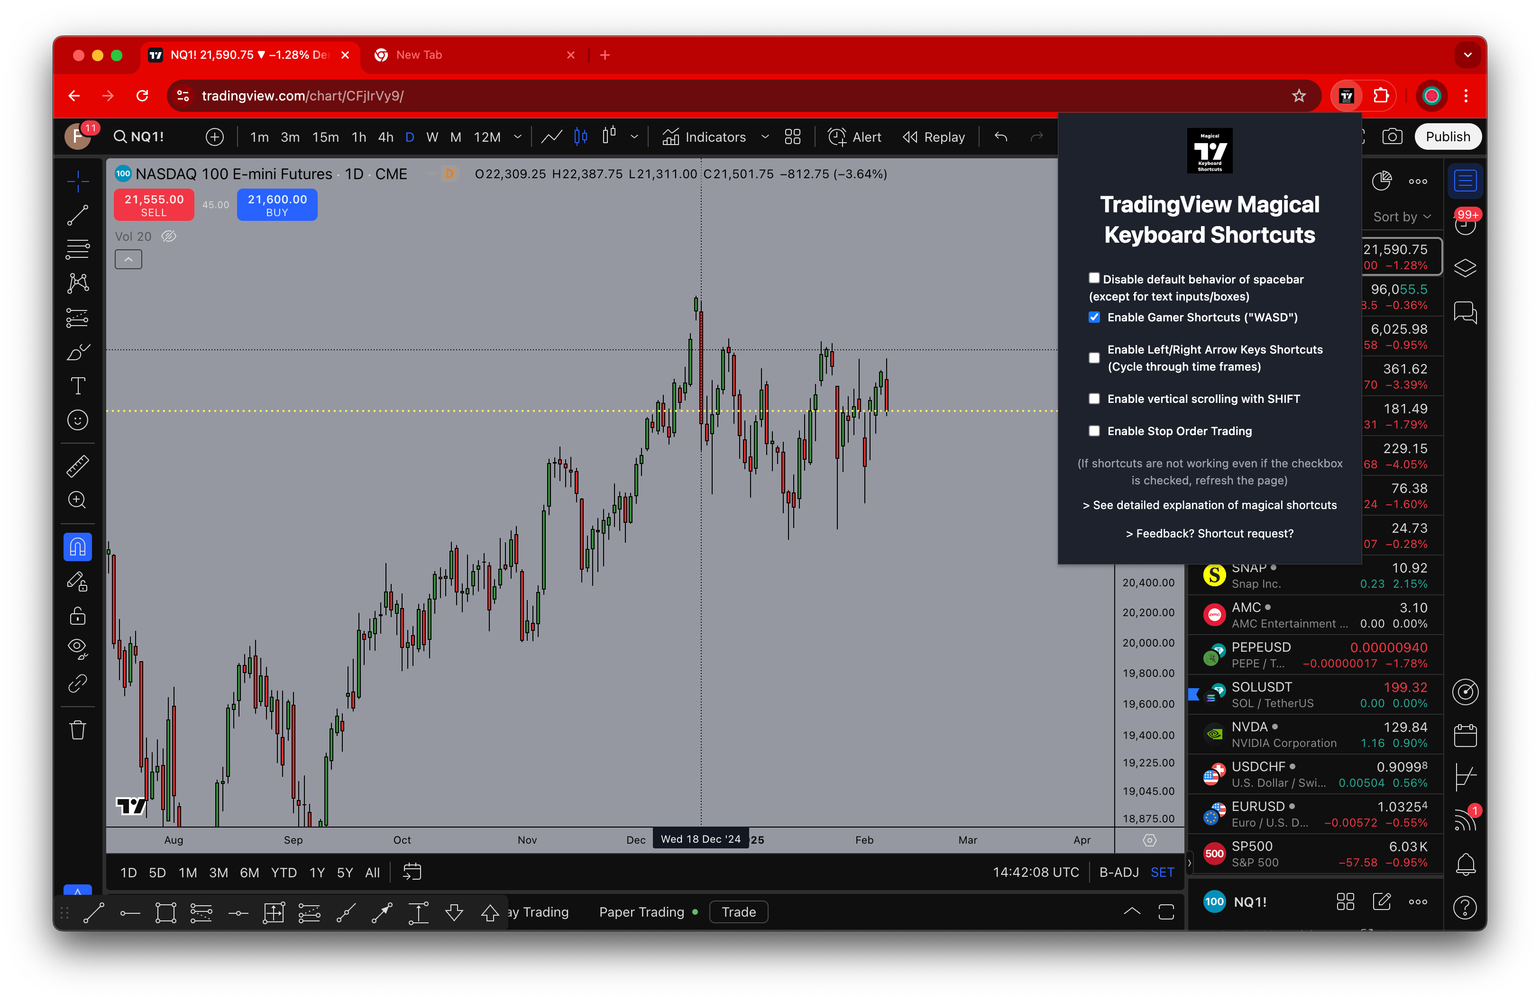Screen dimensions: 1540x1001
Task: Open the Paper Trading tab
Action: pos(641,912)
